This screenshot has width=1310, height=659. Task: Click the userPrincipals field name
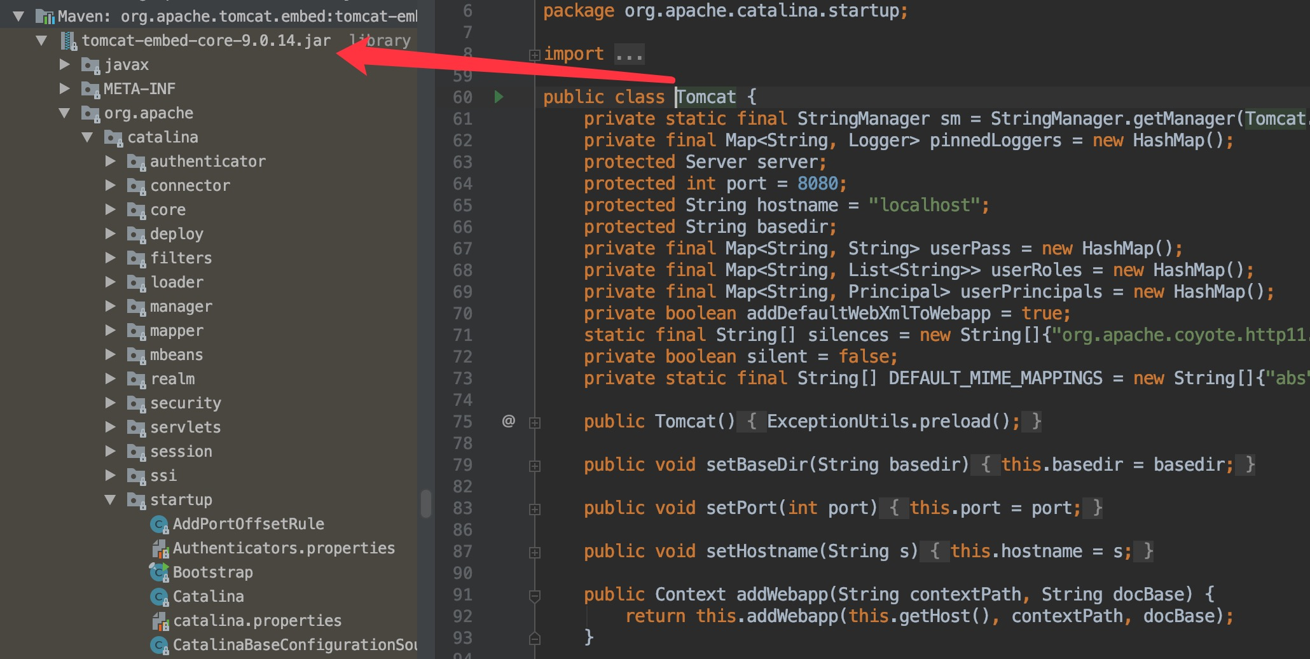(1031, 291)
